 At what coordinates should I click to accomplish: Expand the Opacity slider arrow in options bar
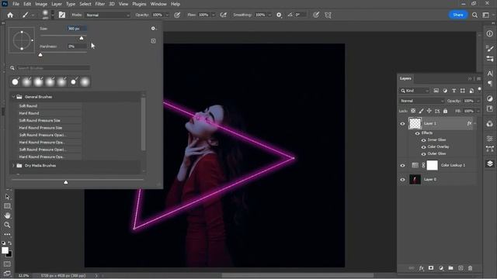coord(168,15)
